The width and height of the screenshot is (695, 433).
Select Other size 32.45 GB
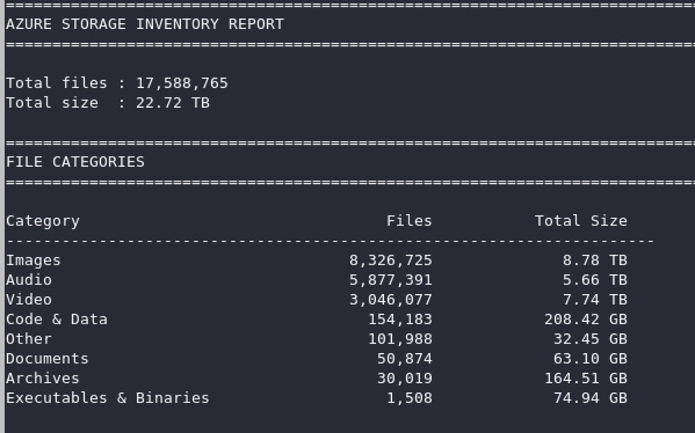pos(590,339)
